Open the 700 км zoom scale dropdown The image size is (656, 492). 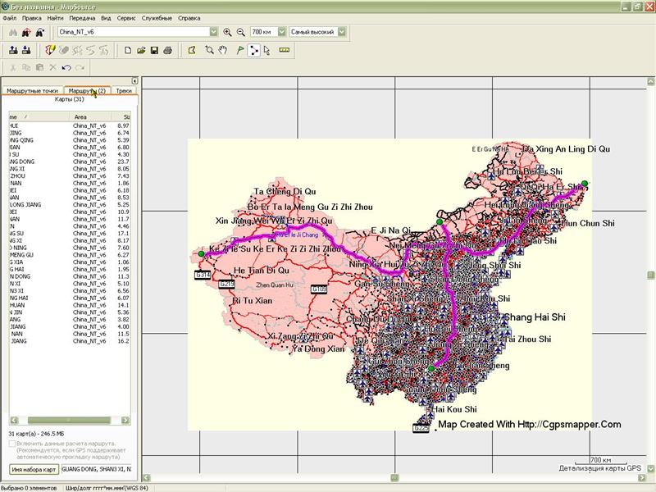point(280,32)
